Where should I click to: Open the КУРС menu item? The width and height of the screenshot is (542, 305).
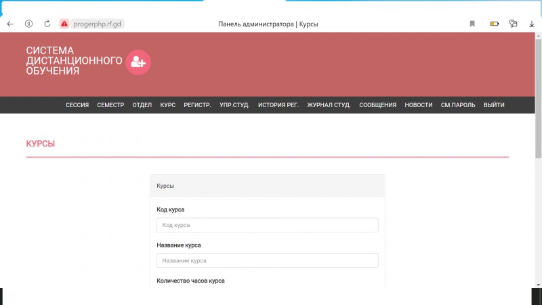167,105
